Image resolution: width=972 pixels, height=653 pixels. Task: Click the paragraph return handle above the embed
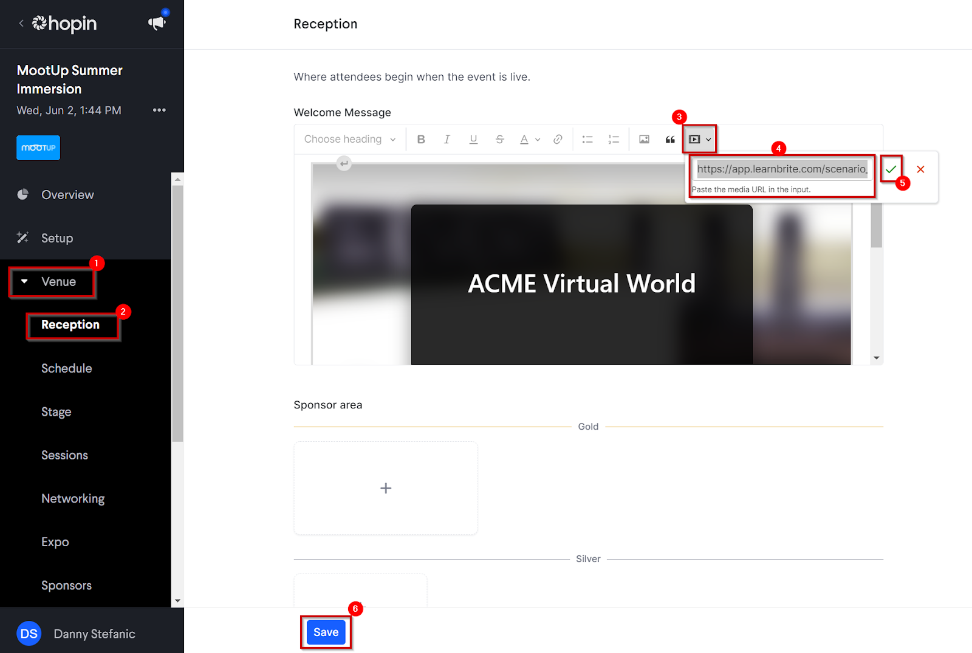344,163
